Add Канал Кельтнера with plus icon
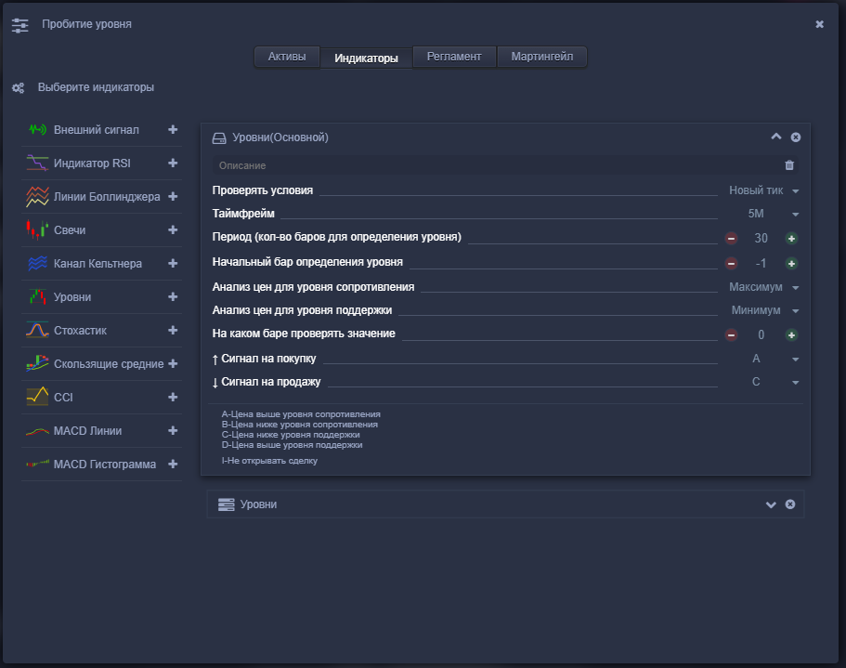 pyautogui.click(x=173, y=263)
